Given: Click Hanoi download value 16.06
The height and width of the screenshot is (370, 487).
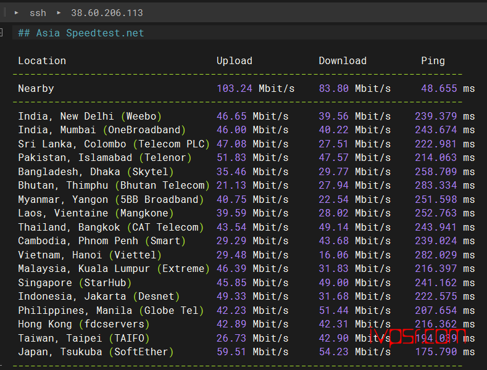Looking at the screenshot, I should tap(333, 255).
